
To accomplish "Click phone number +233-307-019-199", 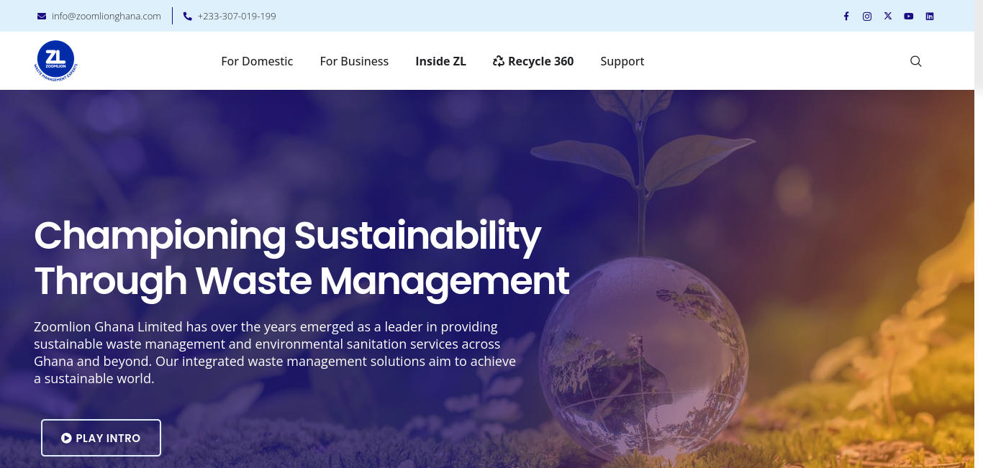I will click(237, 16).
